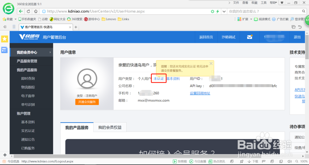Click the 未认证 verification link

pyautogui.click(x=159, y=79)
